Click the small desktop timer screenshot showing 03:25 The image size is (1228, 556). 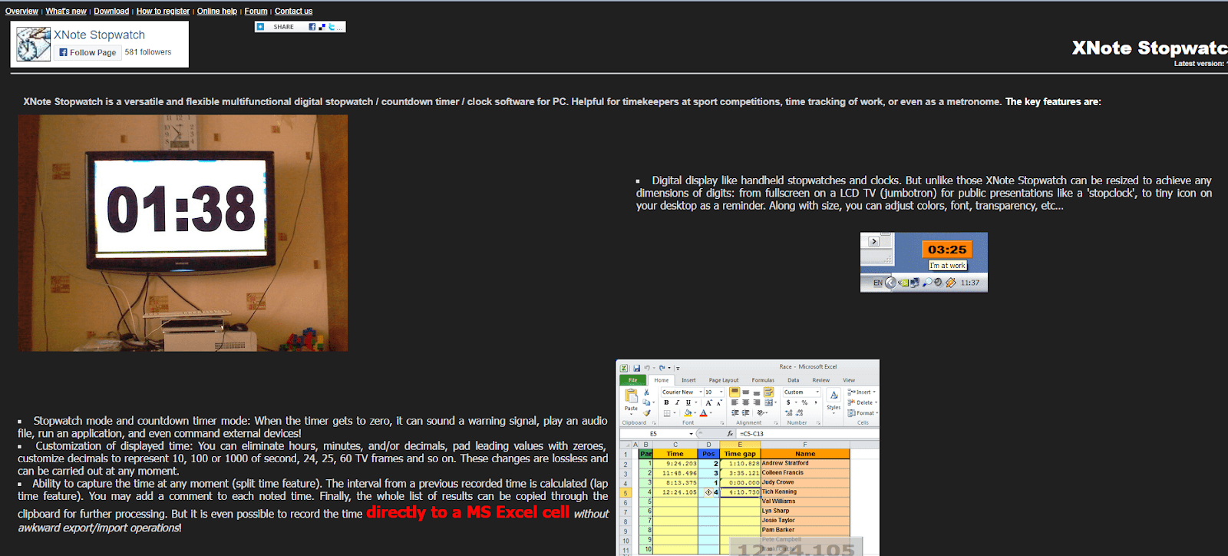[x=924, y=262]
